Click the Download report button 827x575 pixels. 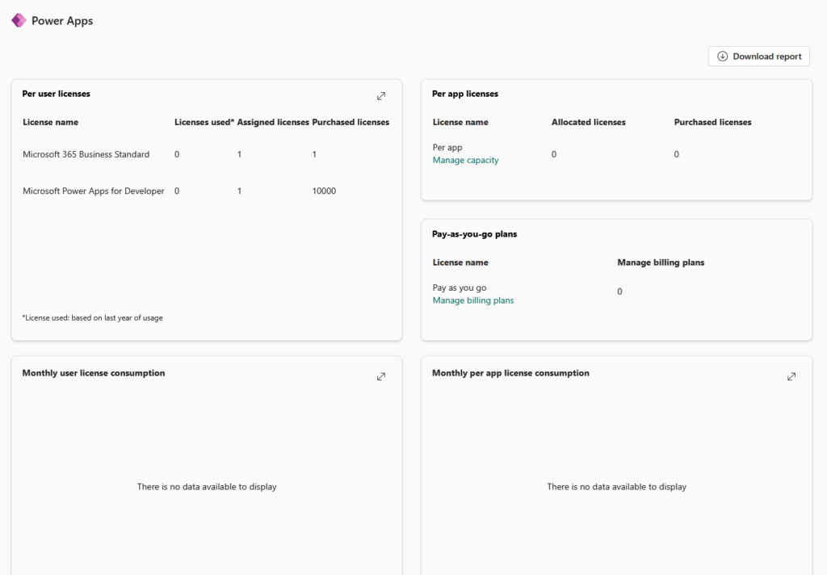[758, 57]
